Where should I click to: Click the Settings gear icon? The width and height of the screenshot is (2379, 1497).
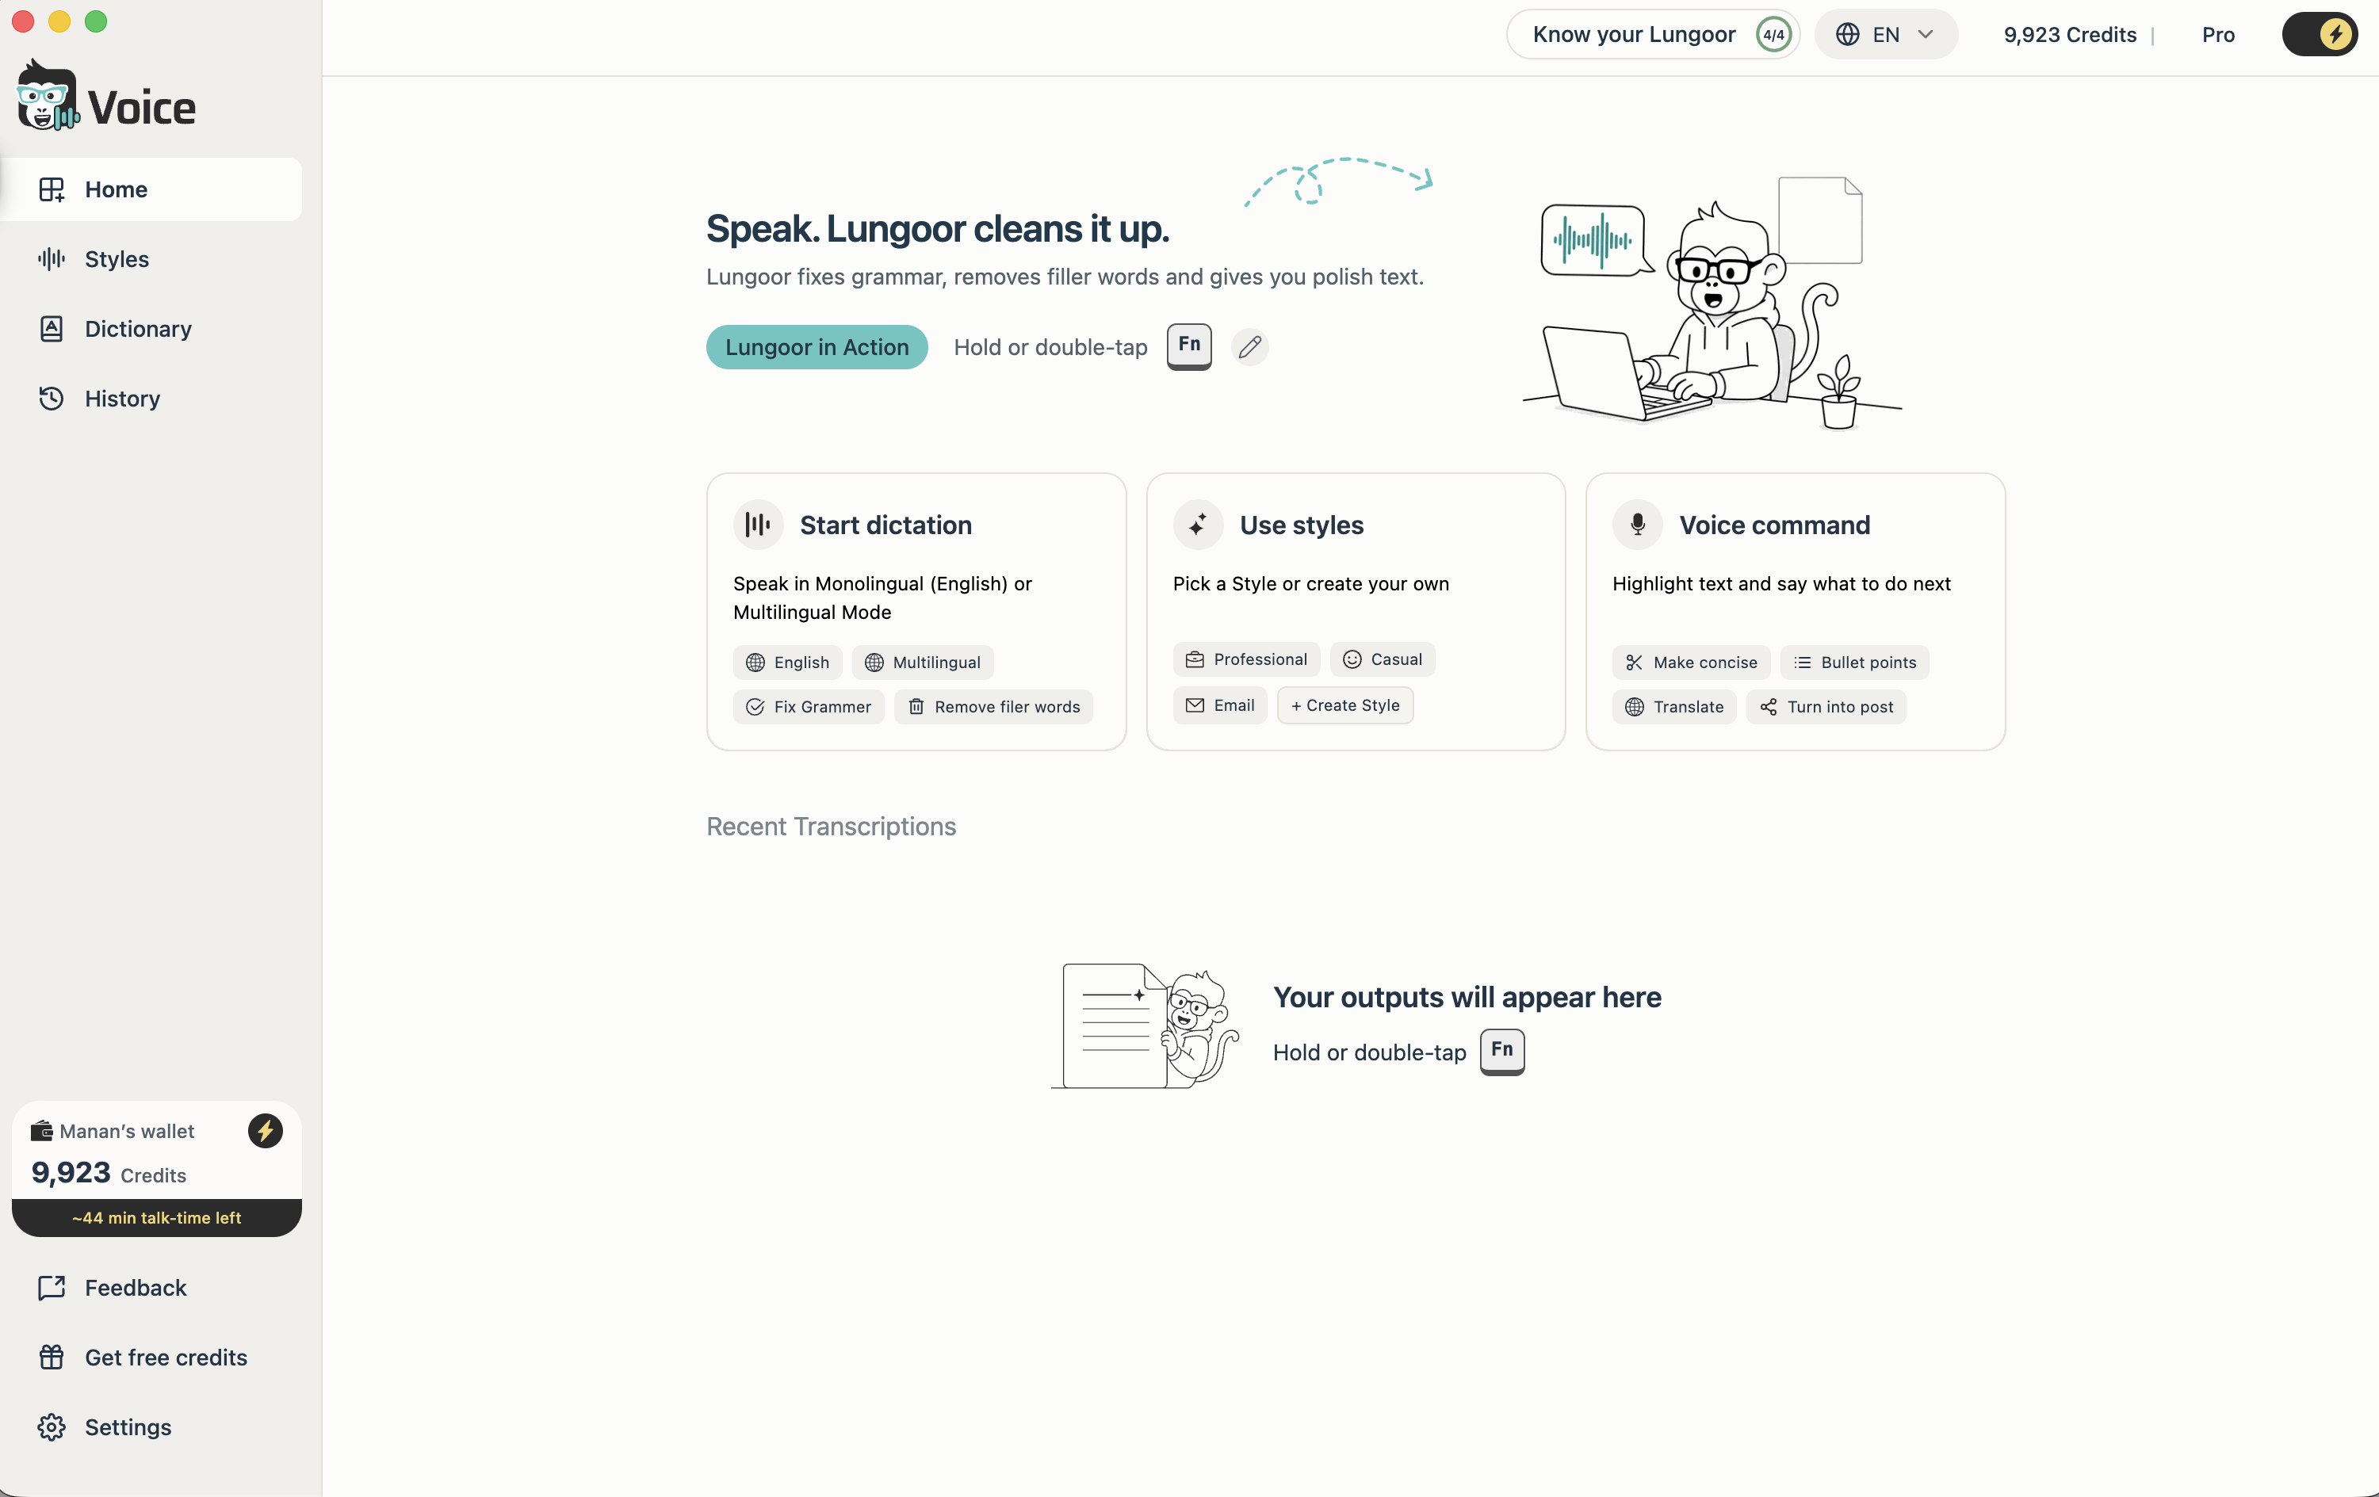click(52, 1427)
